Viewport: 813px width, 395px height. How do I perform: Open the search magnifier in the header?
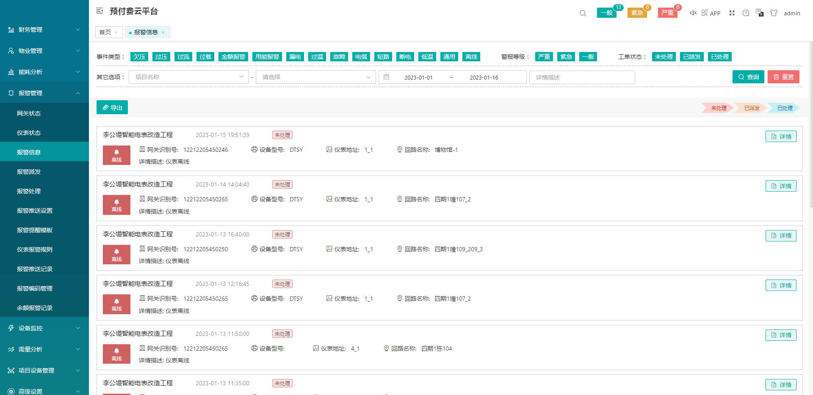coord(583,13)
